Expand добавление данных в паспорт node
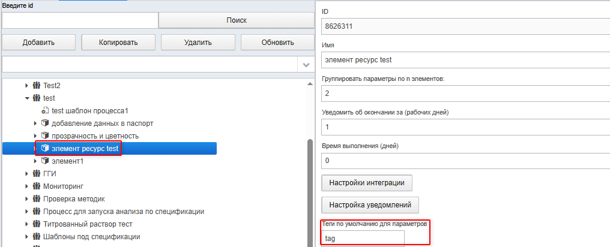The image size is (610, 247). tap(36, 123)
